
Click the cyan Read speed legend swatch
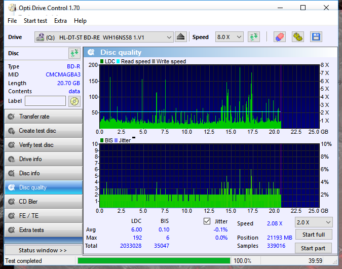click(x=118, y=61)
